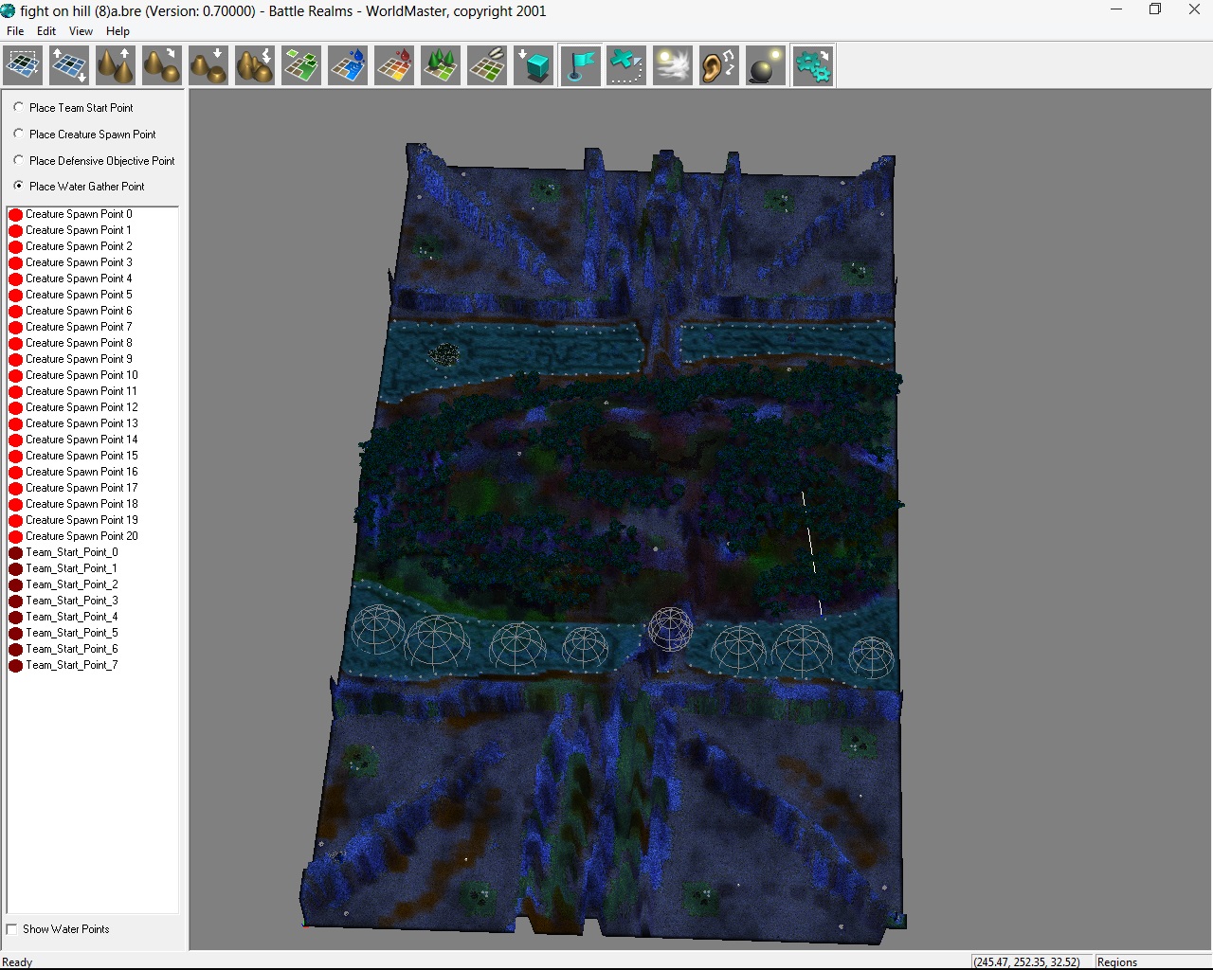1213x970 pixels.
Task: Select the teal cross dotted-path tool
Action: click(626, 65)
